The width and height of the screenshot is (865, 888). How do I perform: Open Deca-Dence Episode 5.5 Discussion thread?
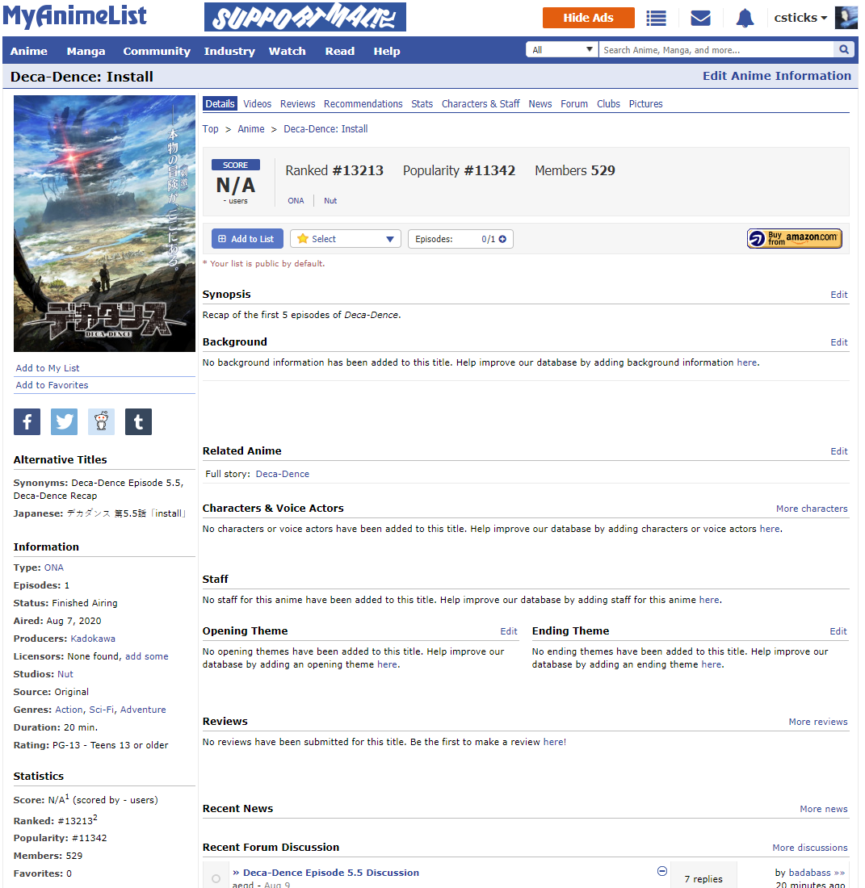tap(331, 873)
